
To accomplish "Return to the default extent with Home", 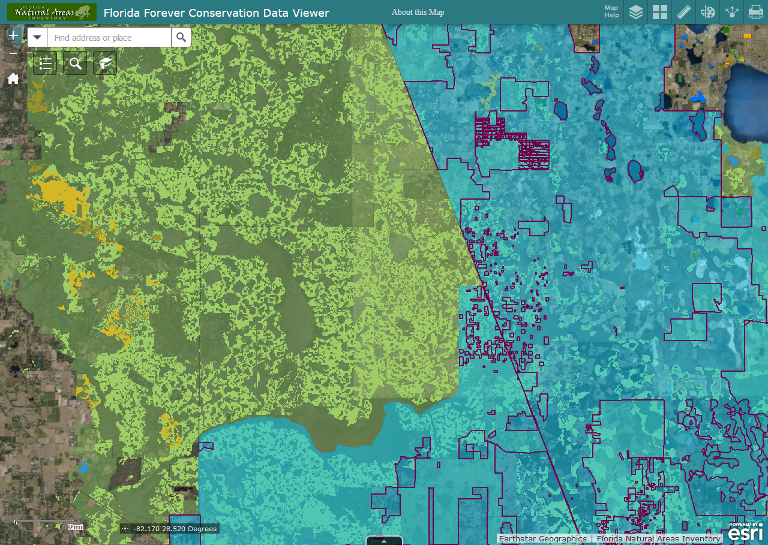I will click(x=13, y=78).
